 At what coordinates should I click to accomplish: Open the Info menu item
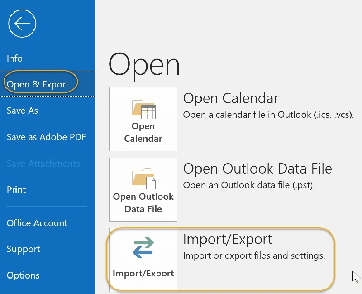14,58
